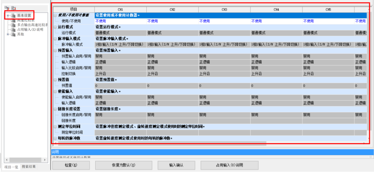The height and width of the screenshot is (172, 374).
Task: Select the 基本设置 tree node
Action: [x=24, y=16]
